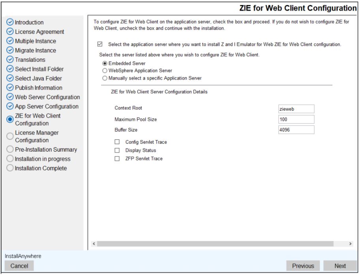Viewport: 360px width, 275px height.
Task: Uncheck the application server selection checkbox
Action: point(100,44)
